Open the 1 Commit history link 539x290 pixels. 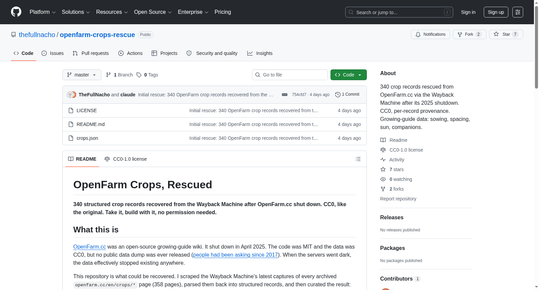[x=347, y=95]
